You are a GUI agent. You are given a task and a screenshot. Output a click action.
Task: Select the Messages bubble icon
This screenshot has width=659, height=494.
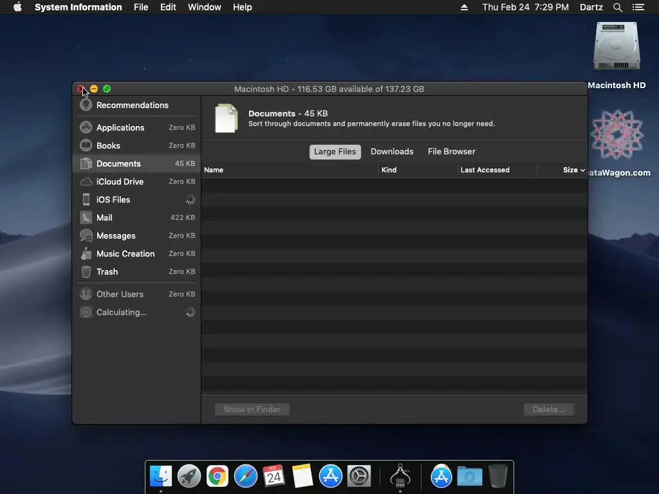click(86, 235)
